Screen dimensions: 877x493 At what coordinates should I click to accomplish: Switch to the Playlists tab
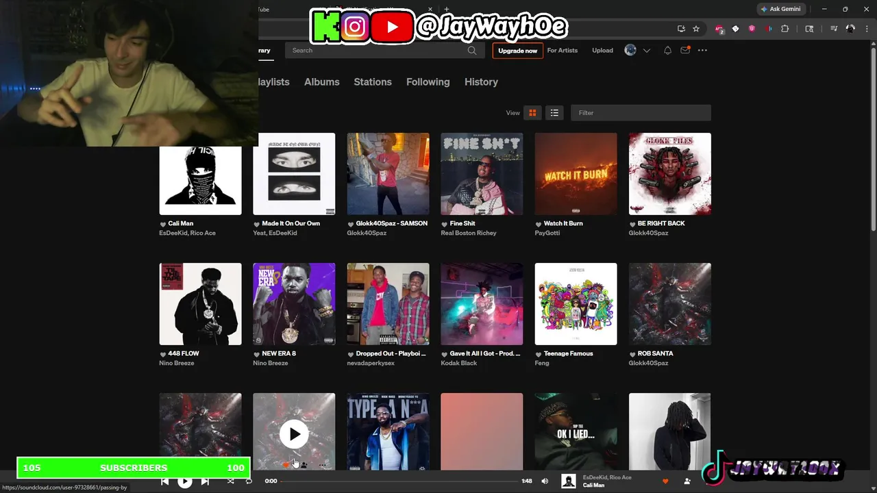274,81
